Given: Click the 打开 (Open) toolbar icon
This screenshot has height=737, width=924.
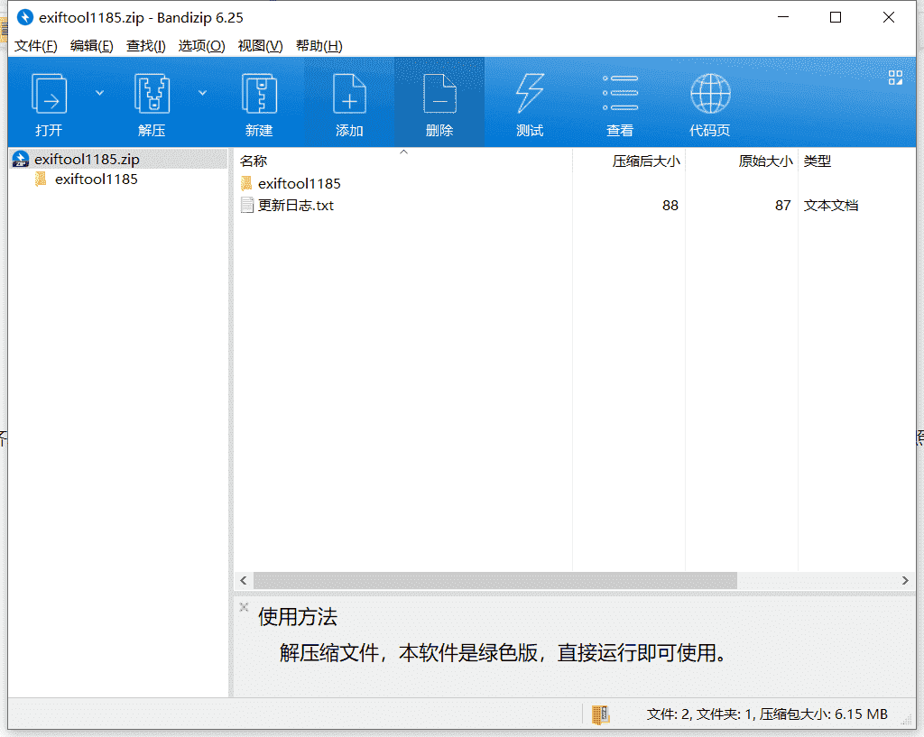Looking at the screenshot, I should click(49, 93).
